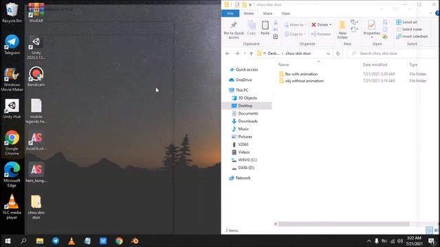Image resolution: width=440 pixels, height=247 pixels.
Task: Open the Windows Start menu
Action: point(8,241)
